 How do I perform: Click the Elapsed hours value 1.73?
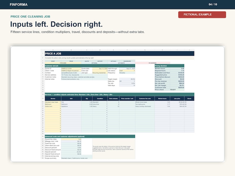pos(177,71)
